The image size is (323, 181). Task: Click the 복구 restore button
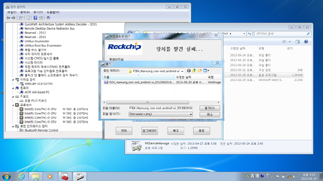(176, 131)
